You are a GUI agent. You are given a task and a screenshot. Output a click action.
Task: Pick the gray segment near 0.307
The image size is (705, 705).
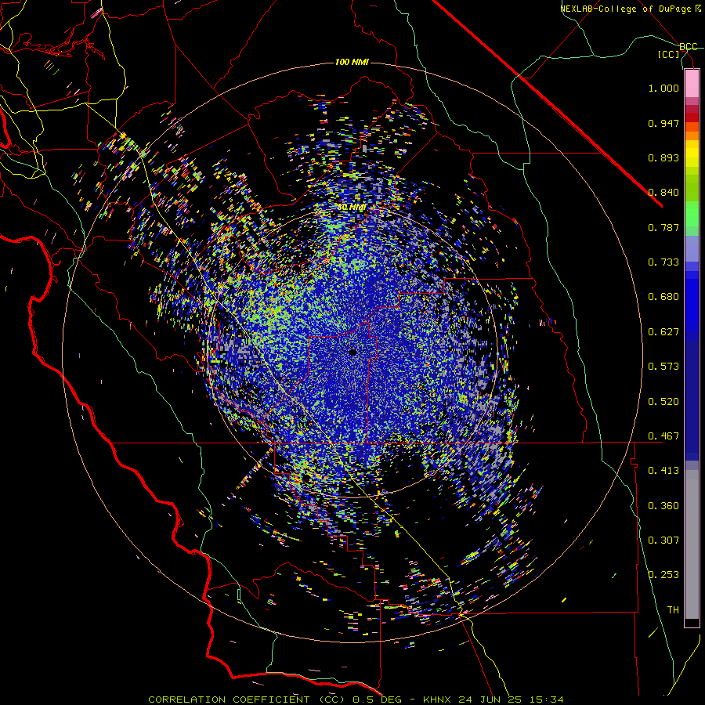692,544
